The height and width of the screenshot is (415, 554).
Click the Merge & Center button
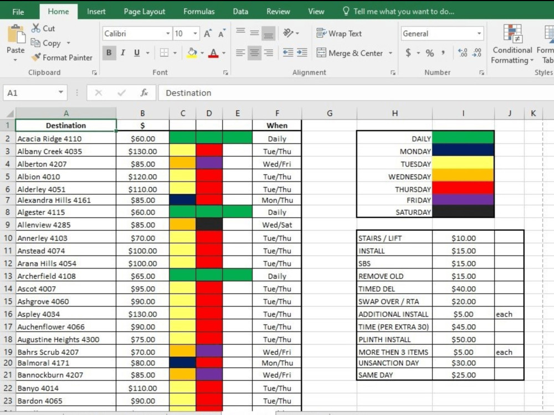[350, 53]
